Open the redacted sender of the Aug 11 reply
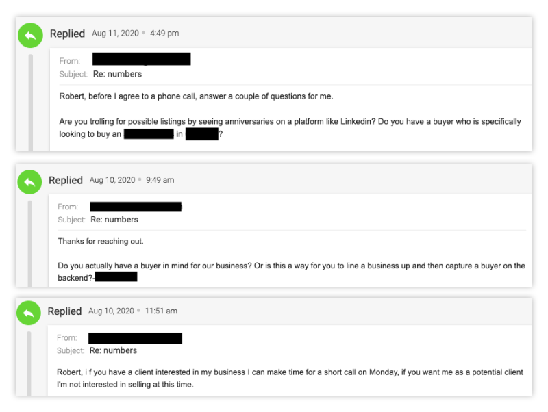 141,60
